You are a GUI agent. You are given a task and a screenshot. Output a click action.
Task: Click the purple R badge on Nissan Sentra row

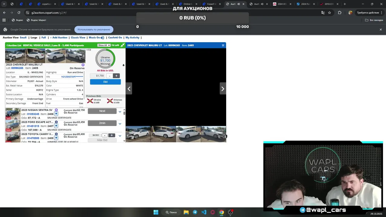coord(56,110)
